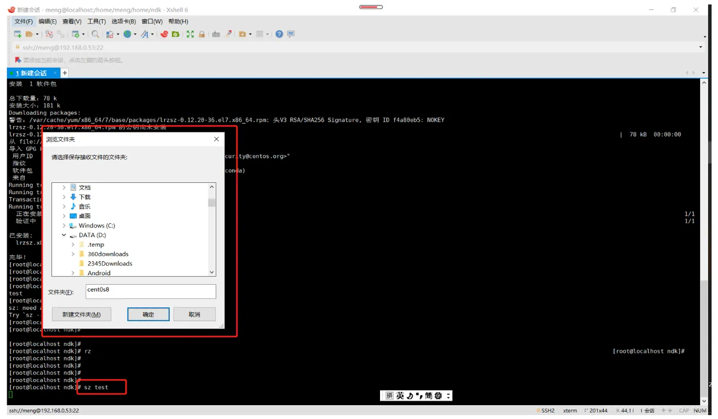
Task: Expand the 下载 folder node
Action: click(x=64, y=197)
